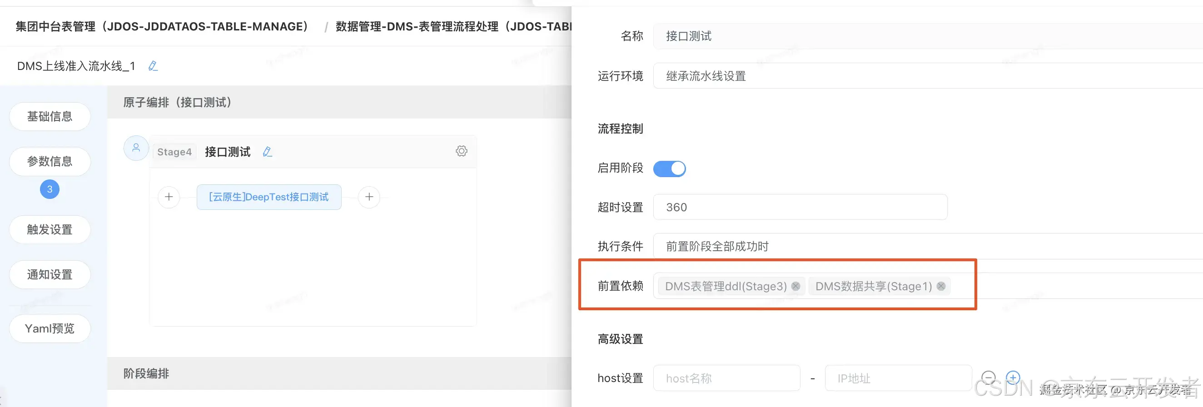Open the 前置依赖 multi-select field
This screenshot has width=1203, height=407.
pos(928,286)
